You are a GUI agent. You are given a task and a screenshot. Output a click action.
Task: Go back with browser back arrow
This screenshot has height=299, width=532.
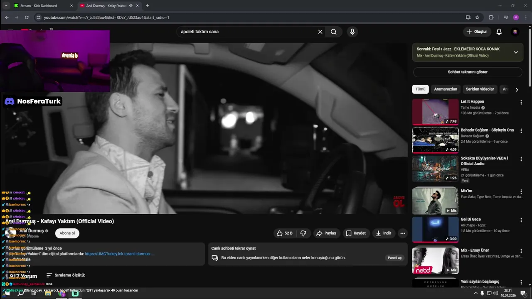tap(7, 17)
